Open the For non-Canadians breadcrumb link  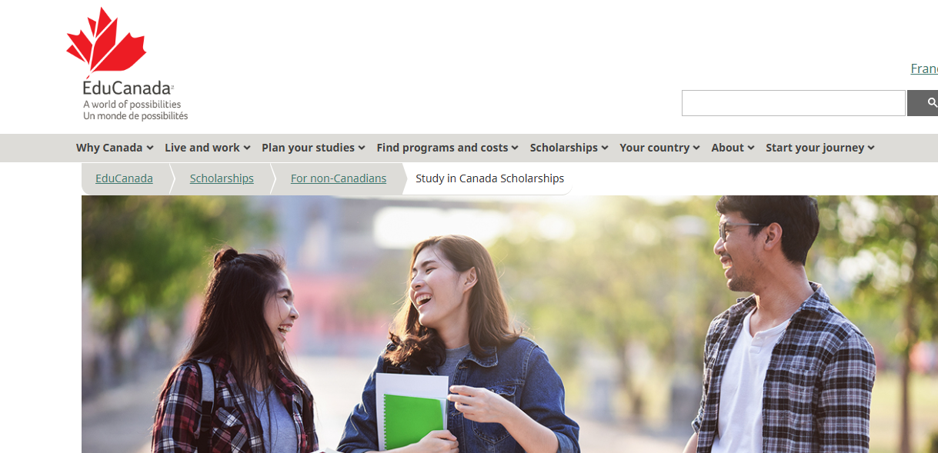tap(339, 178)
